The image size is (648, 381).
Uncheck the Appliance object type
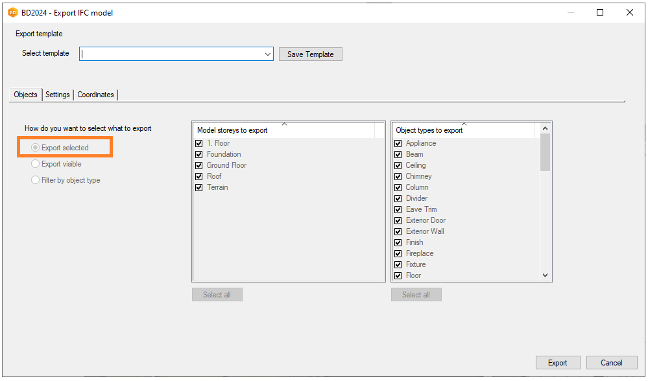pos(398,143)
